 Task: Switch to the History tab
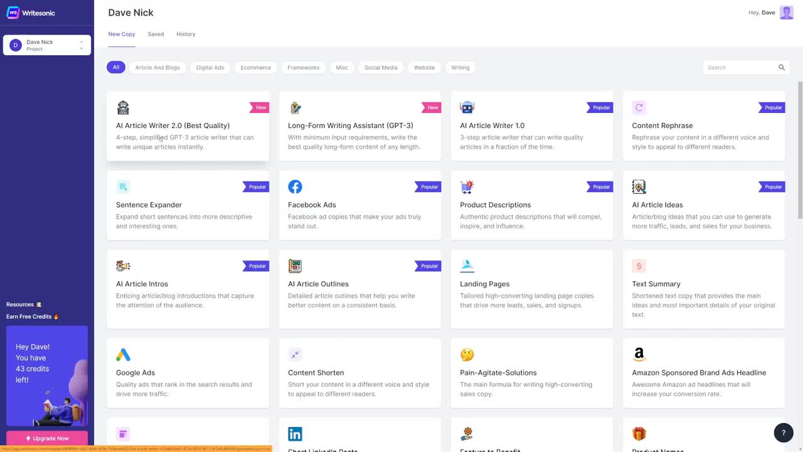pos(186,34)
